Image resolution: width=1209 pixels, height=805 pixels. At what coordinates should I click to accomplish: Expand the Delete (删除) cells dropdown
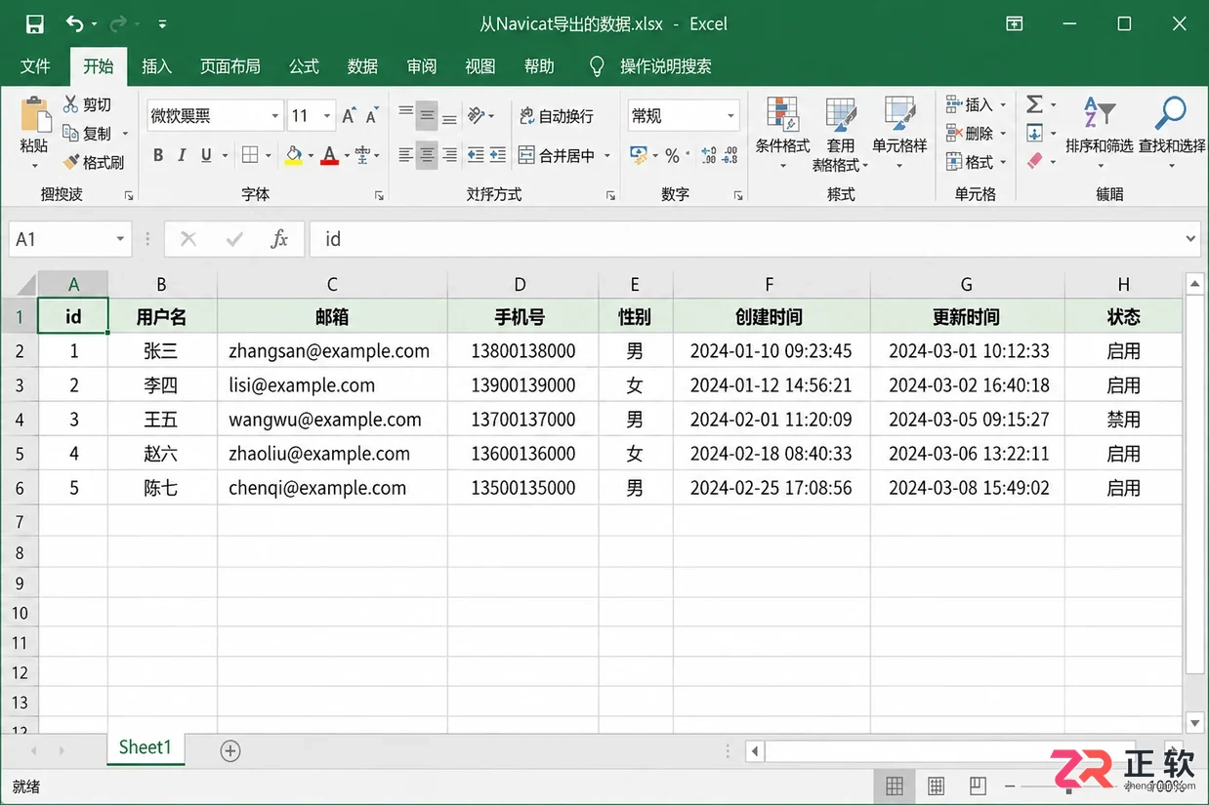coord(1002,133)
